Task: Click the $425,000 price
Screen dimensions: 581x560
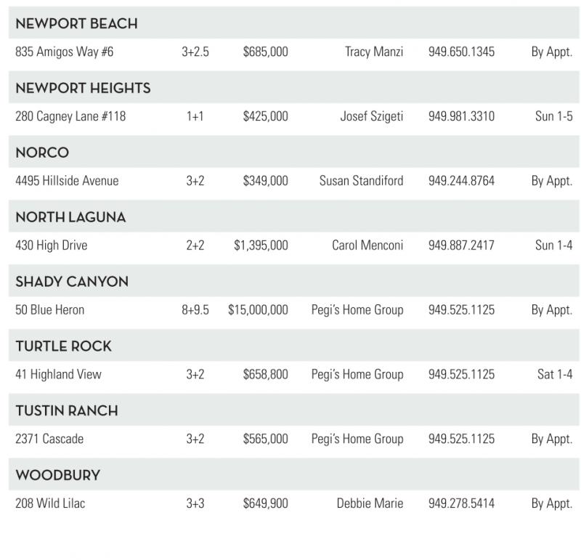Action: coord(265,116)
